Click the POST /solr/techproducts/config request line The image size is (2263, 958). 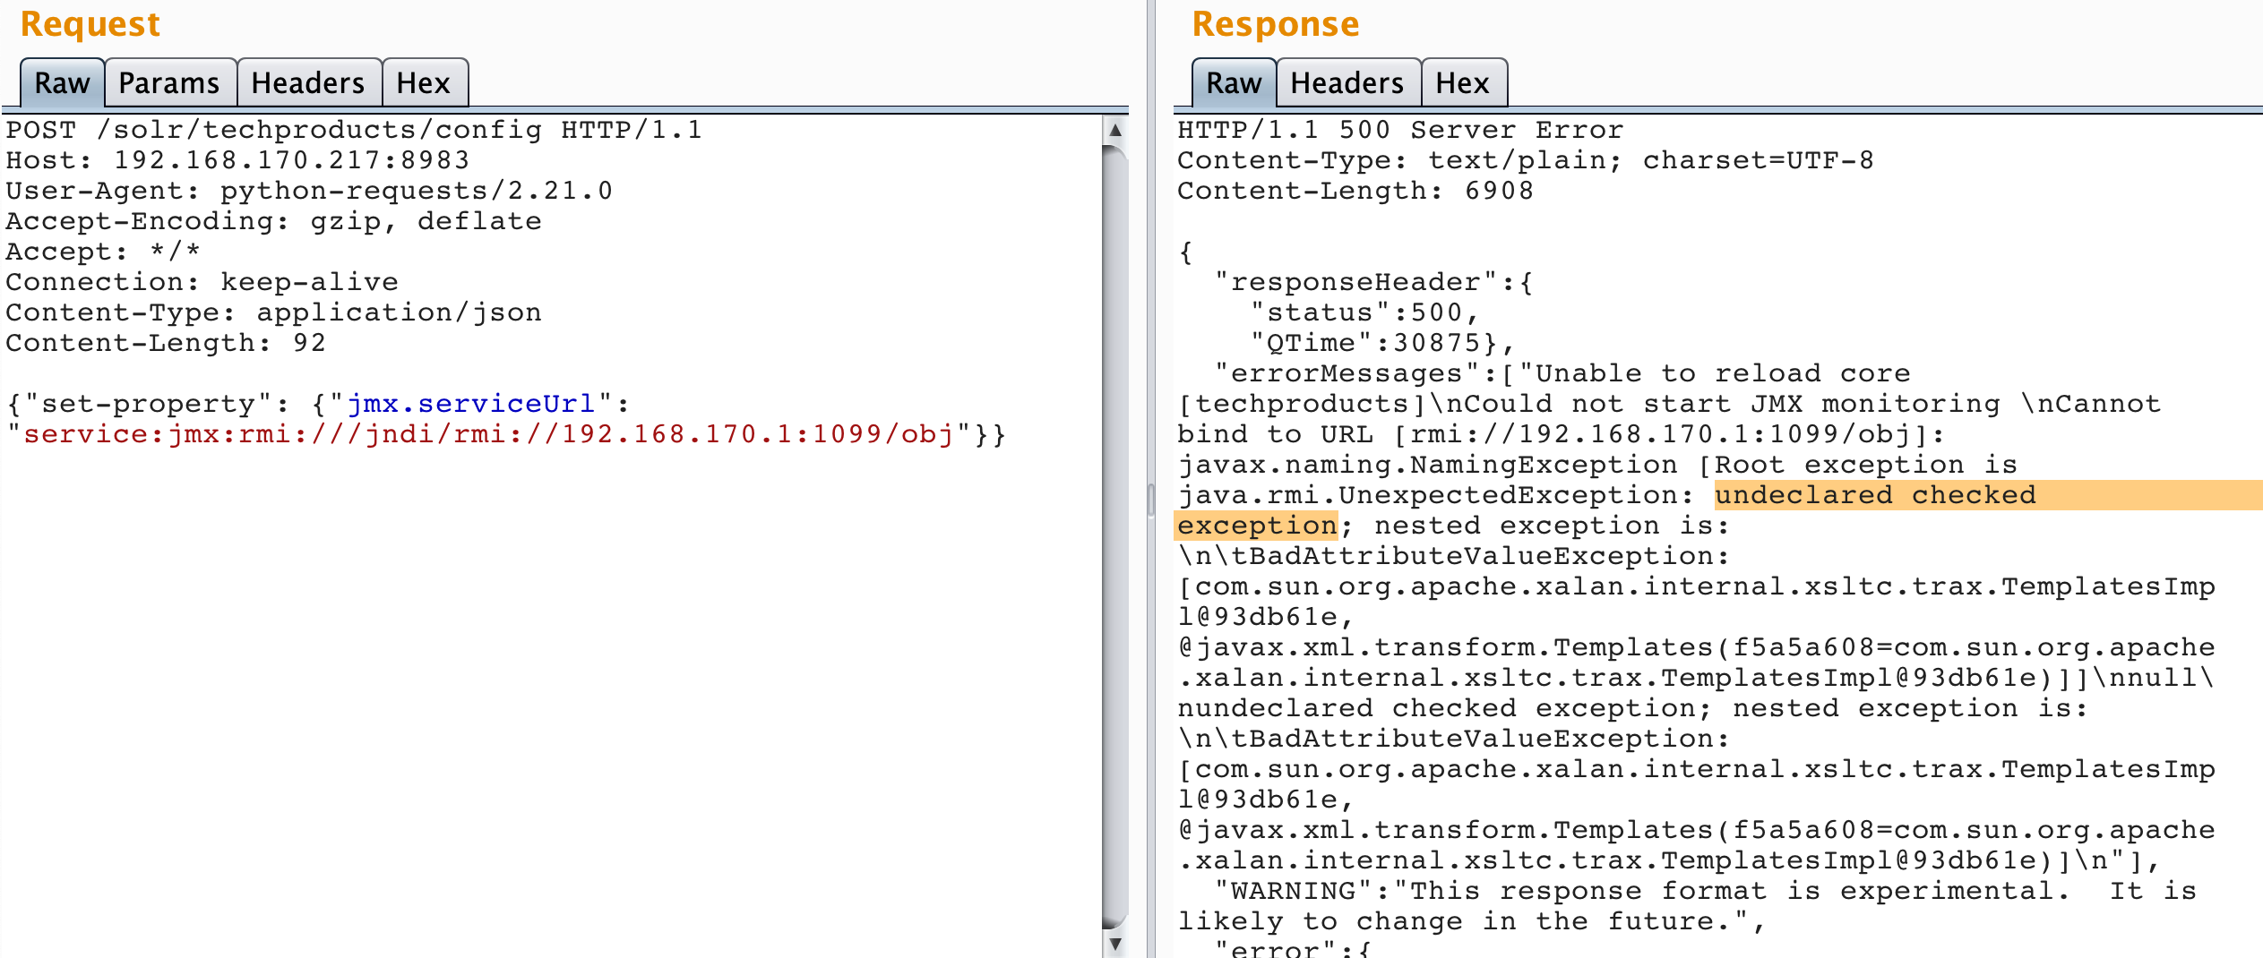click(x=354, y=130)
